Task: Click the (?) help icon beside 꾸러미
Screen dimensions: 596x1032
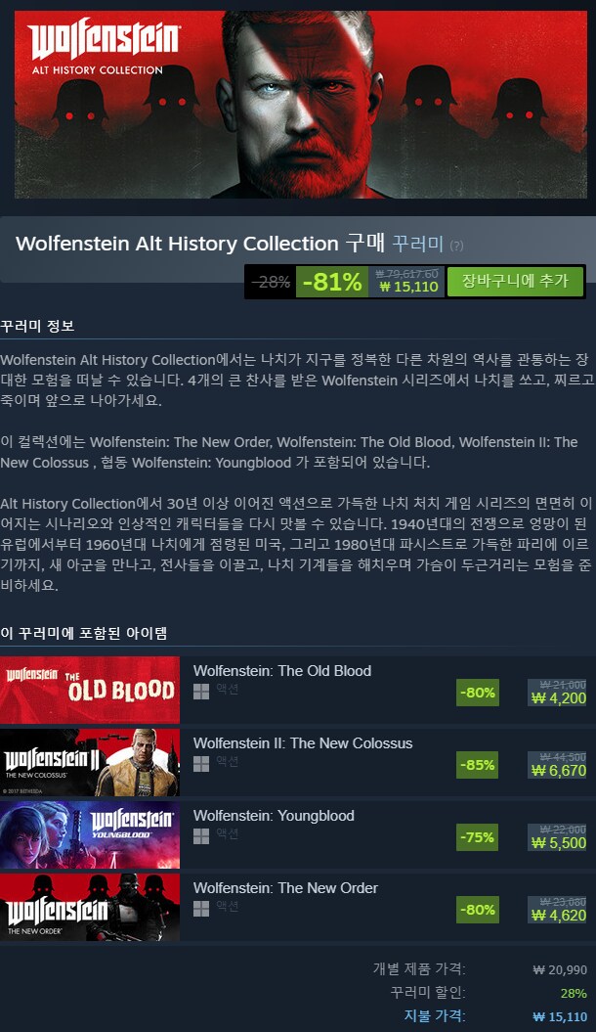Action: pos(456,246)
